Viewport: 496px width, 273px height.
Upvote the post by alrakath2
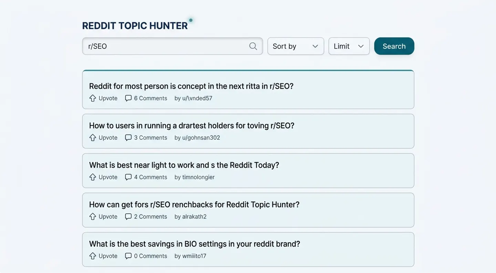[x=93, y=217]
